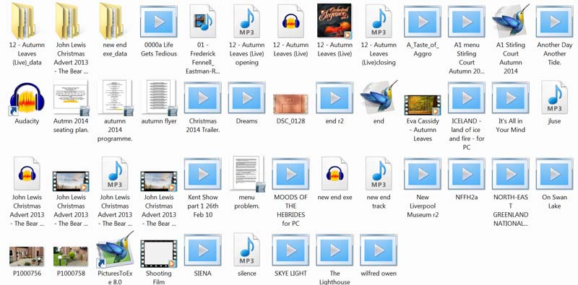The height and width of the screenshot is (285, 578).
Task: Select the Eva Cassidy - Autumn Leaves video
Action: [x=423, y=105]
